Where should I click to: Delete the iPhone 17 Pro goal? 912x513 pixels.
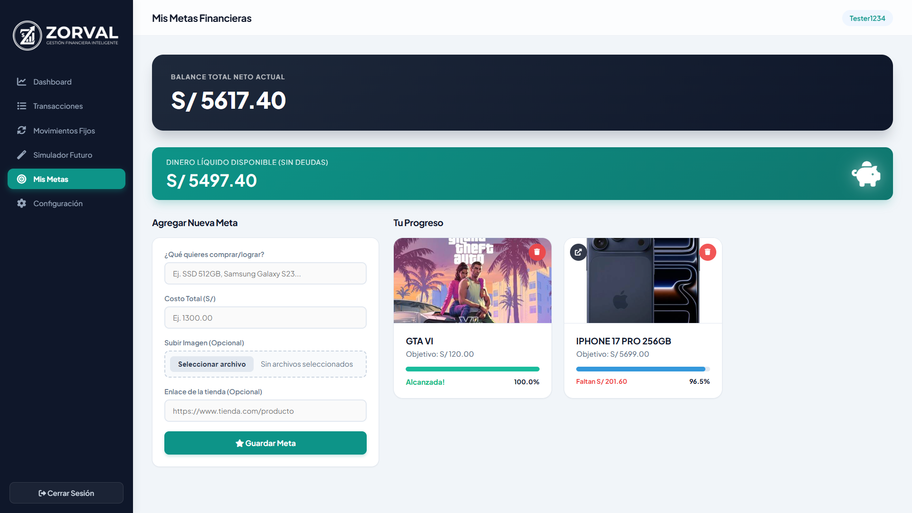pos(707,252)
